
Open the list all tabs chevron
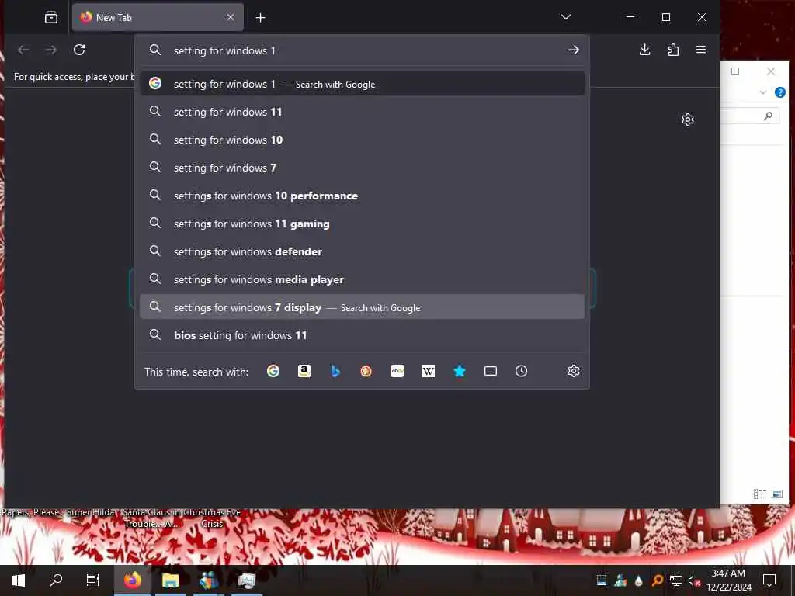(566, 17)
